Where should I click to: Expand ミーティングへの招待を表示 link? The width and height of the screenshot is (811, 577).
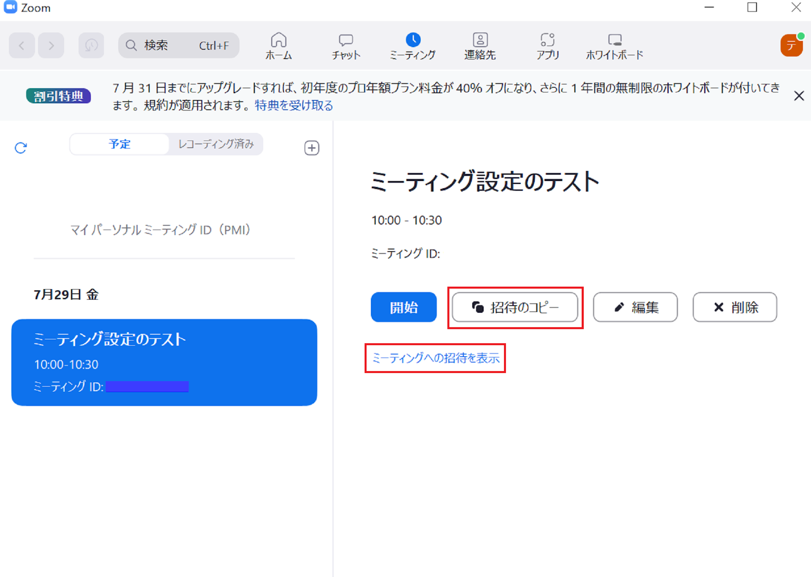click(x=436, y=358)
